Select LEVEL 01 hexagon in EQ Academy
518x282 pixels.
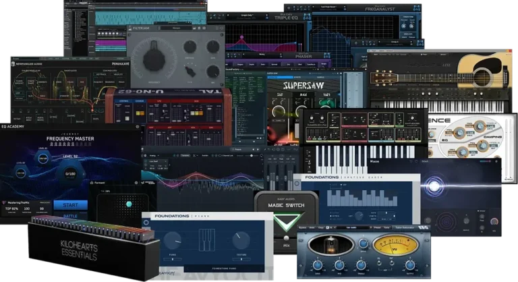(x=43, y=159)
